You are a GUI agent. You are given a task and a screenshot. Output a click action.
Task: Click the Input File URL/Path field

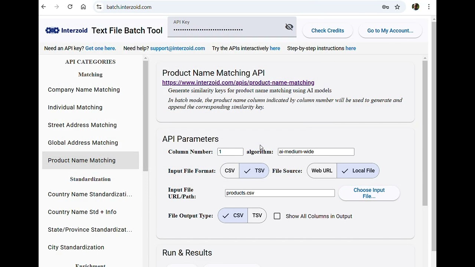tap(280, 193)
